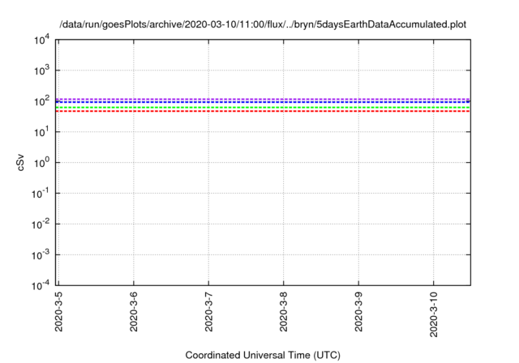
Task: Click the 10^-1 y-axis tick label
Action: click(x=41, y=194)
